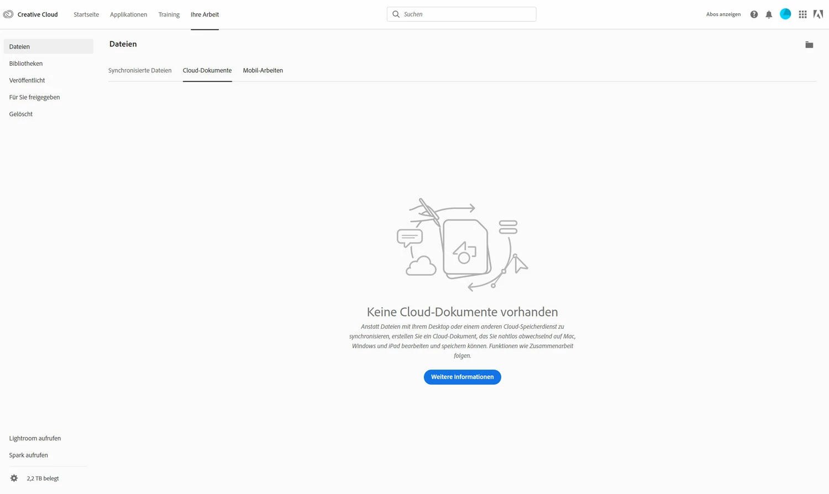The width and height of the screenshot is (829, 494).
Task: Click the 2,2 TB belegt text
Action: tap(43, 479)
